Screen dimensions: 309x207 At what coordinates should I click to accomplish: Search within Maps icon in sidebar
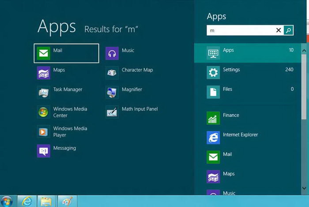tap(213, 177)
